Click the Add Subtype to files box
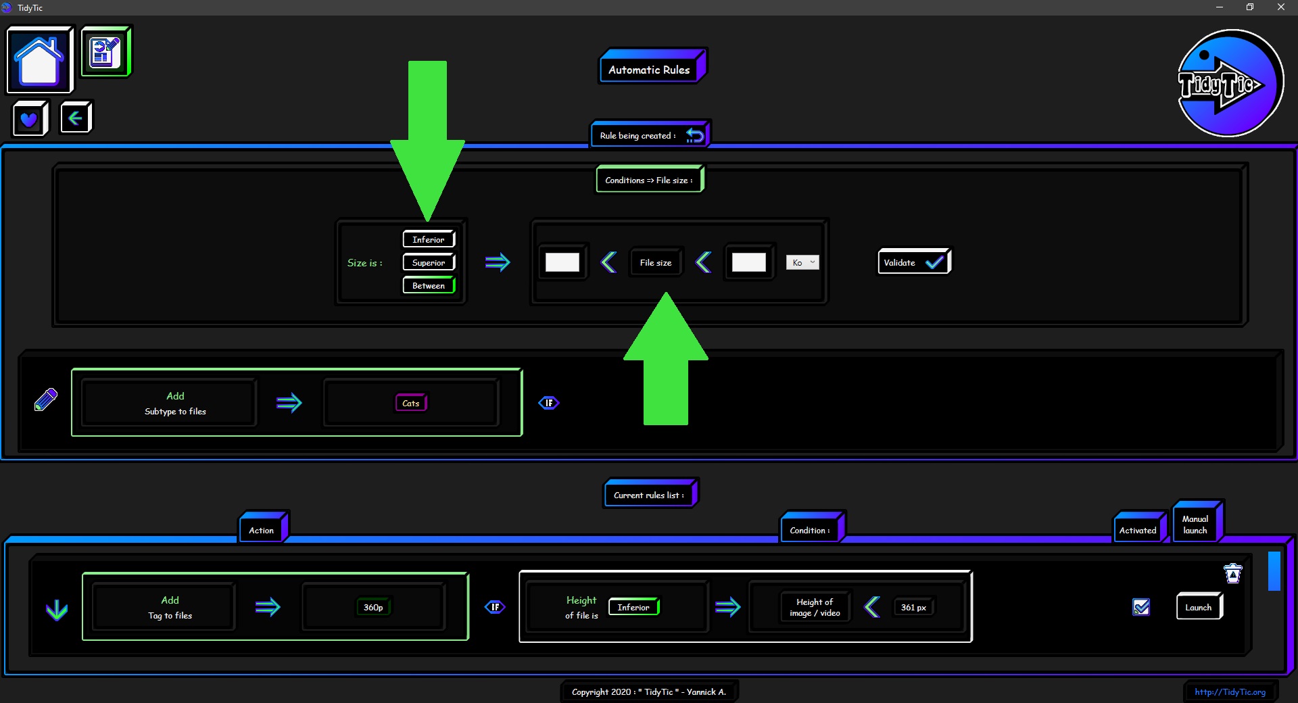The height and width of the screenshot is (703, 1298). pyautogui.click(x=169, y=403)
